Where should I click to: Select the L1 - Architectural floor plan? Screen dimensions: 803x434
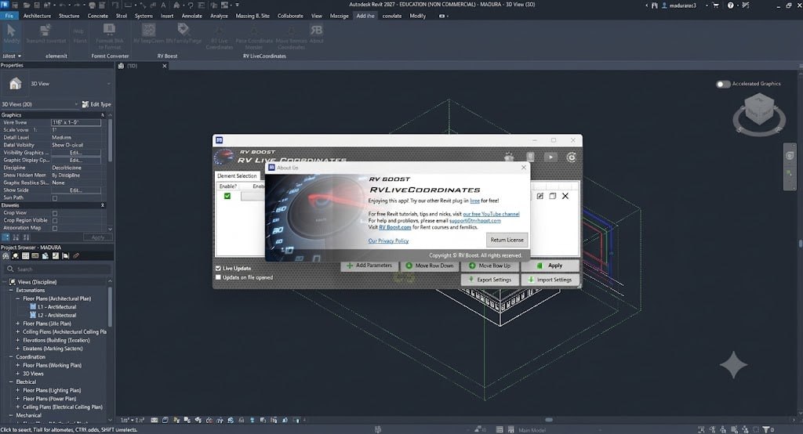coord(56,307)
